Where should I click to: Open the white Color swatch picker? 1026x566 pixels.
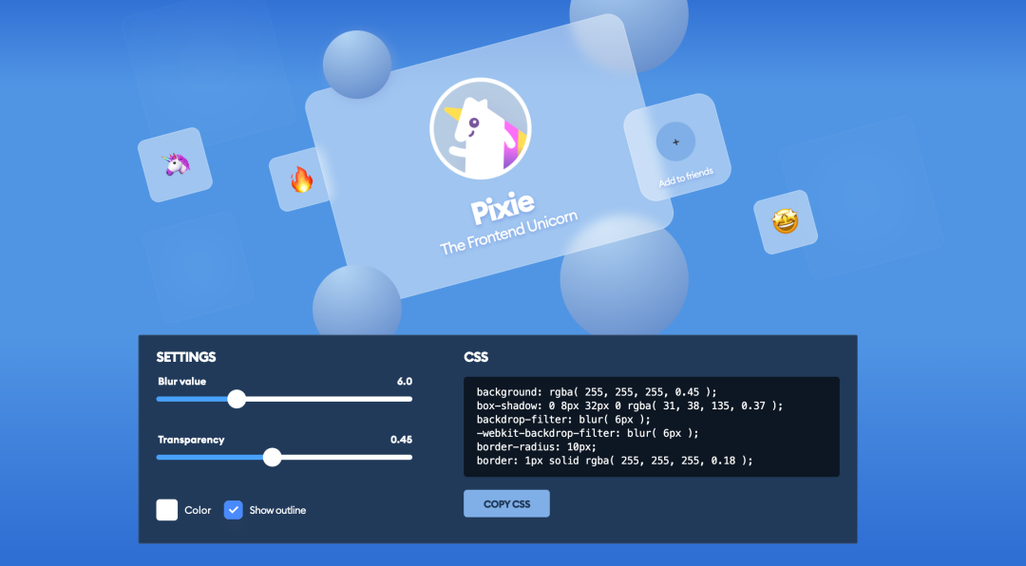[167, 510]
